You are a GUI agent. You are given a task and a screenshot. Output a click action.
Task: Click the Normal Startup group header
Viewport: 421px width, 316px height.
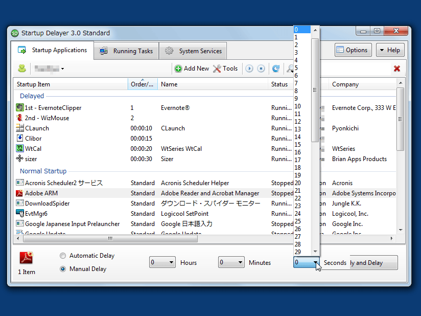click(x=43, y=171)
